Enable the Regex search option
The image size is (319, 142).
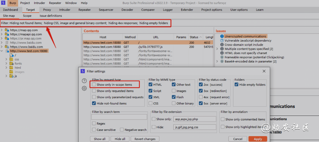coord(94,123)
